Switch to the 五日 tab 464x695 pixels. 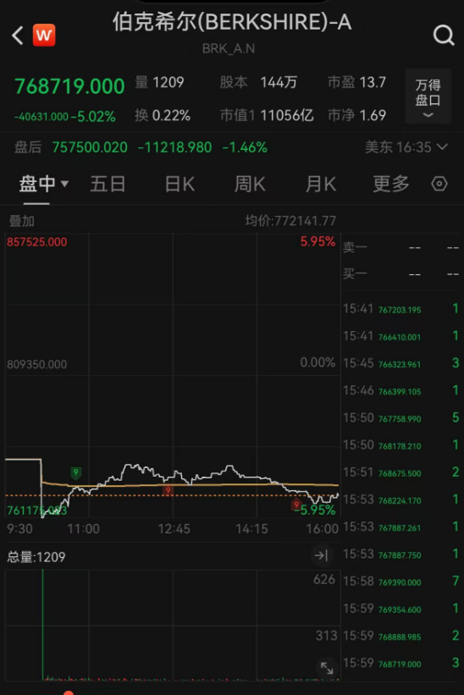tap(108, 184)
